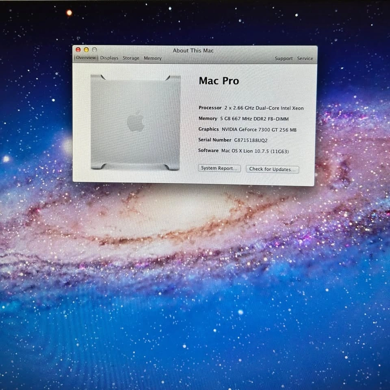Show the Memory tab
The width and height of the screenshot is (390, 390).
point(153,58)
